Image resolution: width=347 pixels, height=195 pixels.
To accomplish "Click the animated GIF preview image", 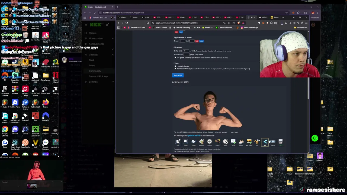I will click(208, 110).
